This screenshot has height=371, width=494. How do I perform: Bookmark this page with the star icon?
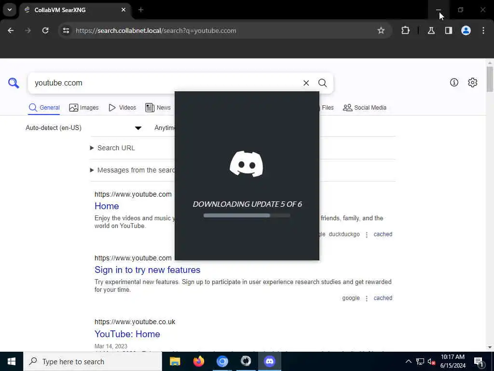pyautogui.click(x=381, y=30)
